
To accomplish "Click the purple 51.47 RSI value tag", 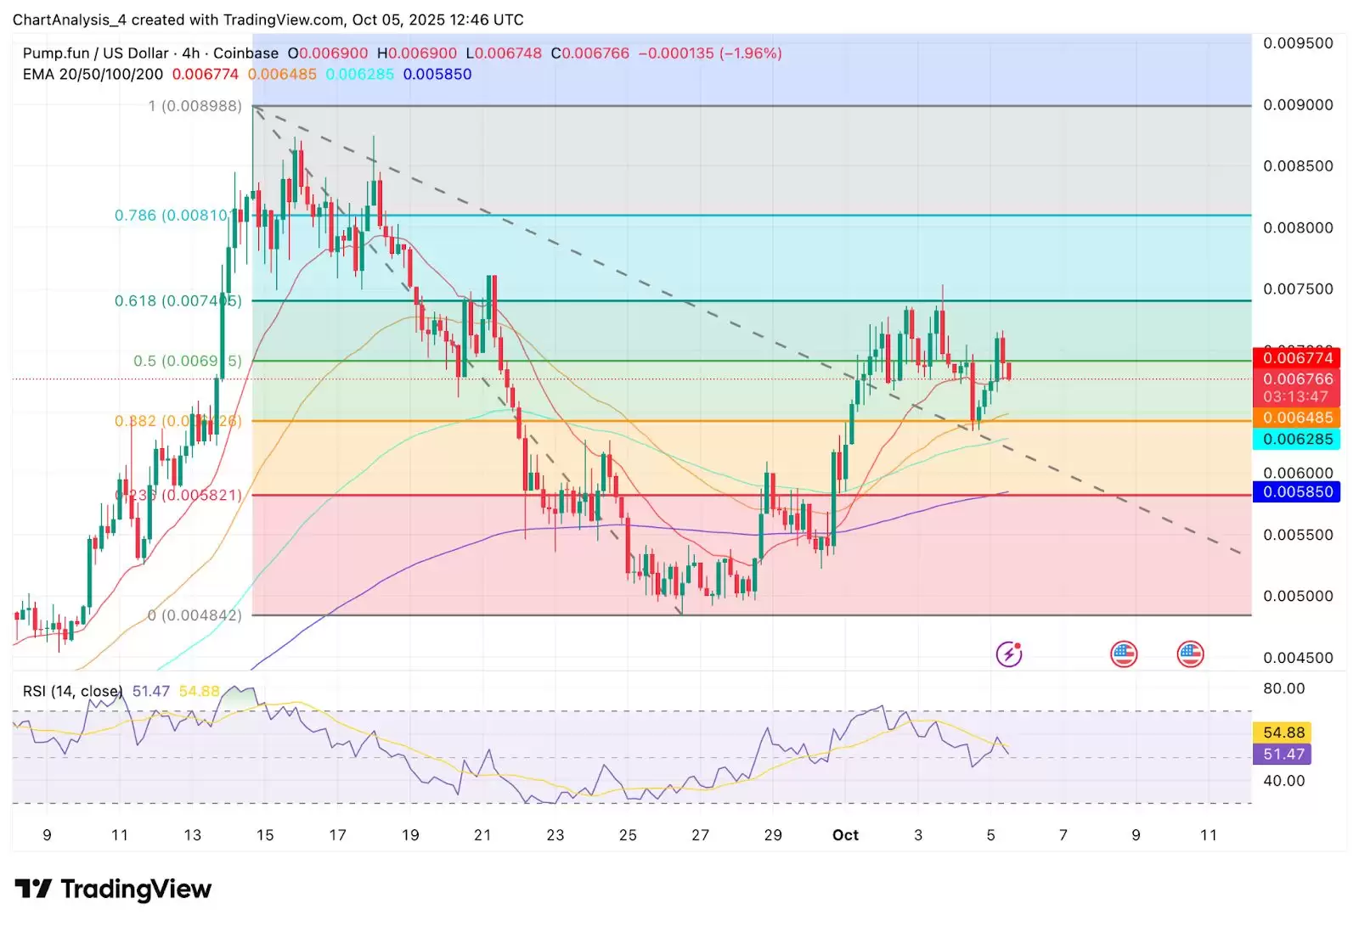I will 1283,754.
